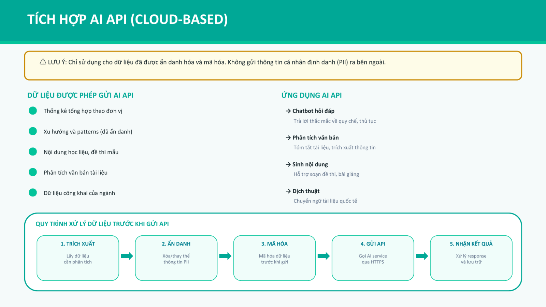Click the arrow between Ẩn danh and Mã hóa

[225, 256]
